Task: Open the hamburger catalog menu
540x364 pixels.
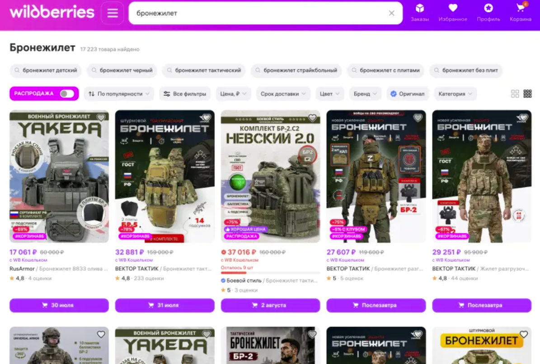Action: tap(112, 13)
